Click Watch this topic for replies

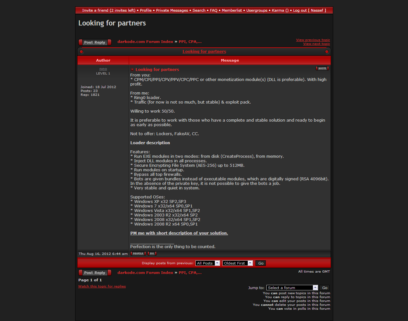pyautogui.click(x=102, y=286)
